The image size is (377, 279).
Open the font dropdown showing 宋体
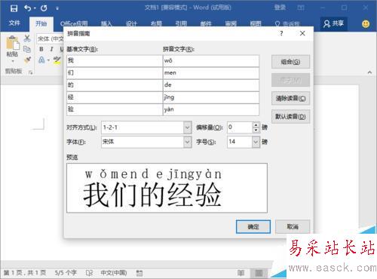point(188,142)
